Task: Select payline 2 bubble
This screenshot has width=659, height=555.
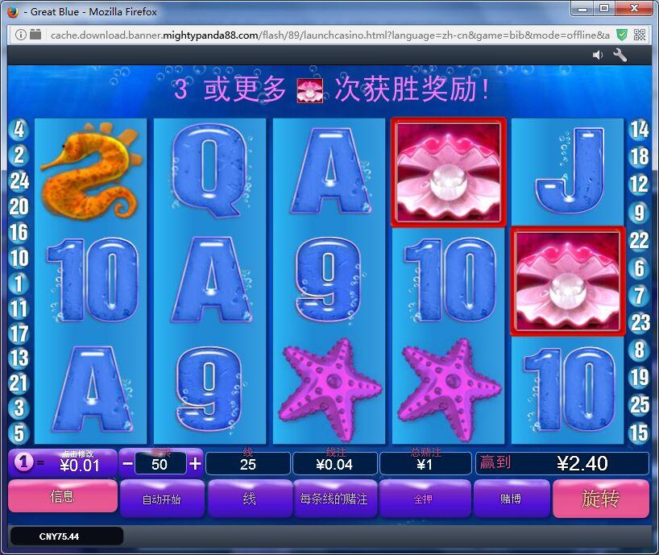Action: pyautogui.click(x=19, y=155)
